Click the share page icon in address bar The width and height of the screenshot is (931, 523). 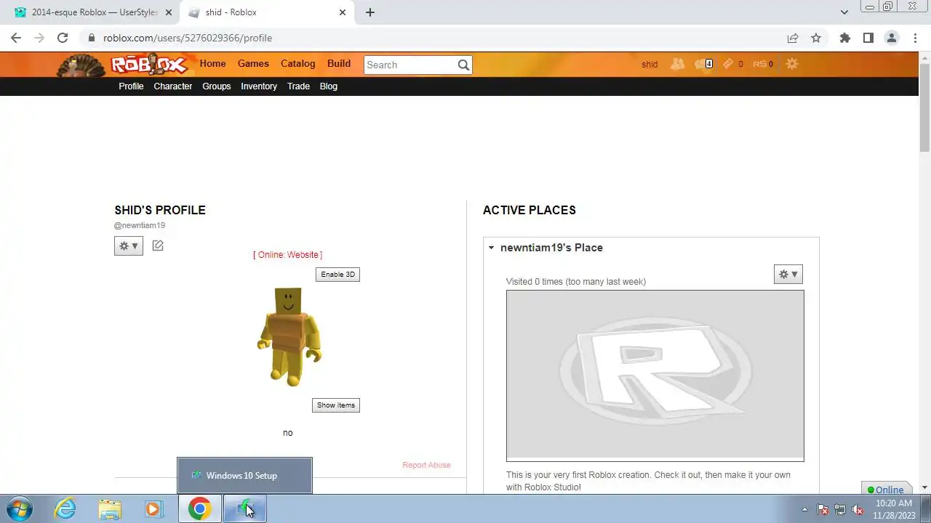click(x=793, y=38)
